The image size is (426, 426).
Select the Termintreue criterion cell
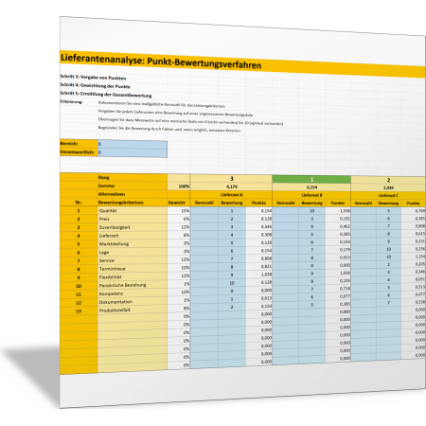133,269
